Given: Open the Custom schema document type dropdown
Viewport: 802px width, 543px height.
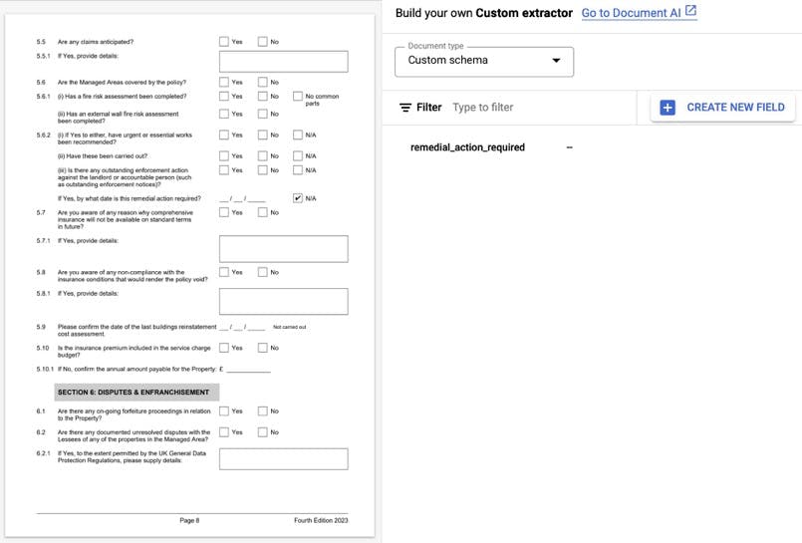Looking at the screenshot, I should coord(484,62).
